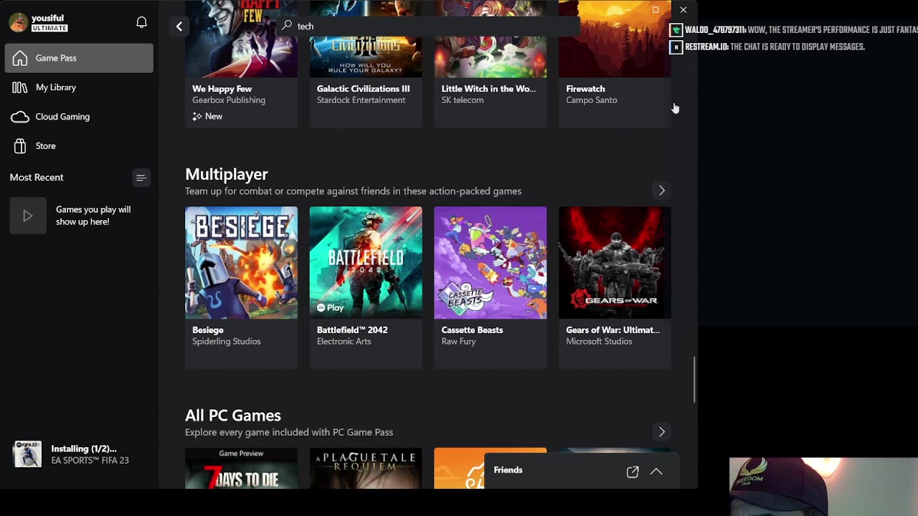
Task: Click the New badge on We Happy Few
Action: point(207,116)
